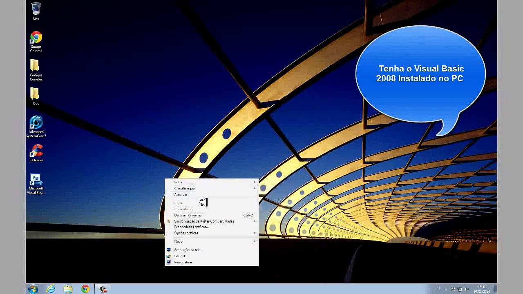Open the Exibir submenu
This screenshot has height=294, width=523.
point(212,182)
